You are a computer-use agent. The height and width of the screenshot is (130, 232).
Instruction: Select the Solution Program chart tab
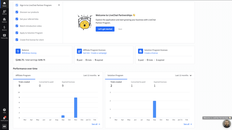115,75
